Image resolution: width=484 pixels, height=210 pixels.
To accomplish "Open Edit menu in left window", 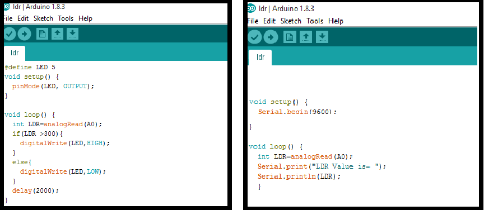I will pos(23,18).
